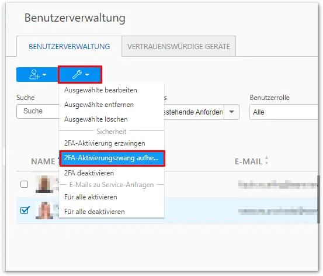Click '2FA-Aktivierungszwang aufhe...' highlighted entry
This screenshot has width=323, height=276.
[112, 158]
